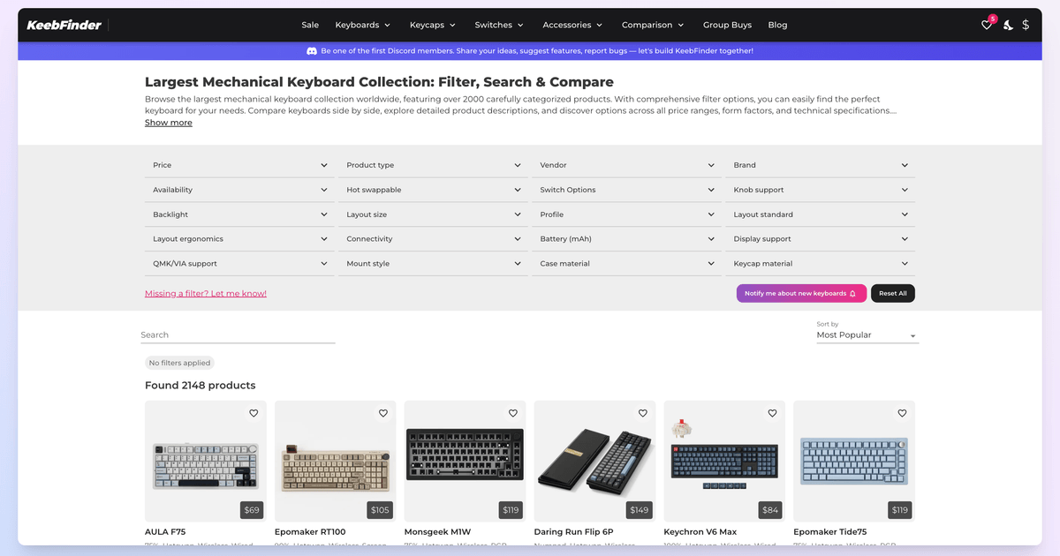Click the currency dollar sign icon

[x=1026, y=25]
